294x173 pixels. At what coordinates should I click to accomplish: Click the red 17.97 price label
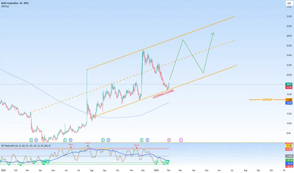tap(289, 87)
